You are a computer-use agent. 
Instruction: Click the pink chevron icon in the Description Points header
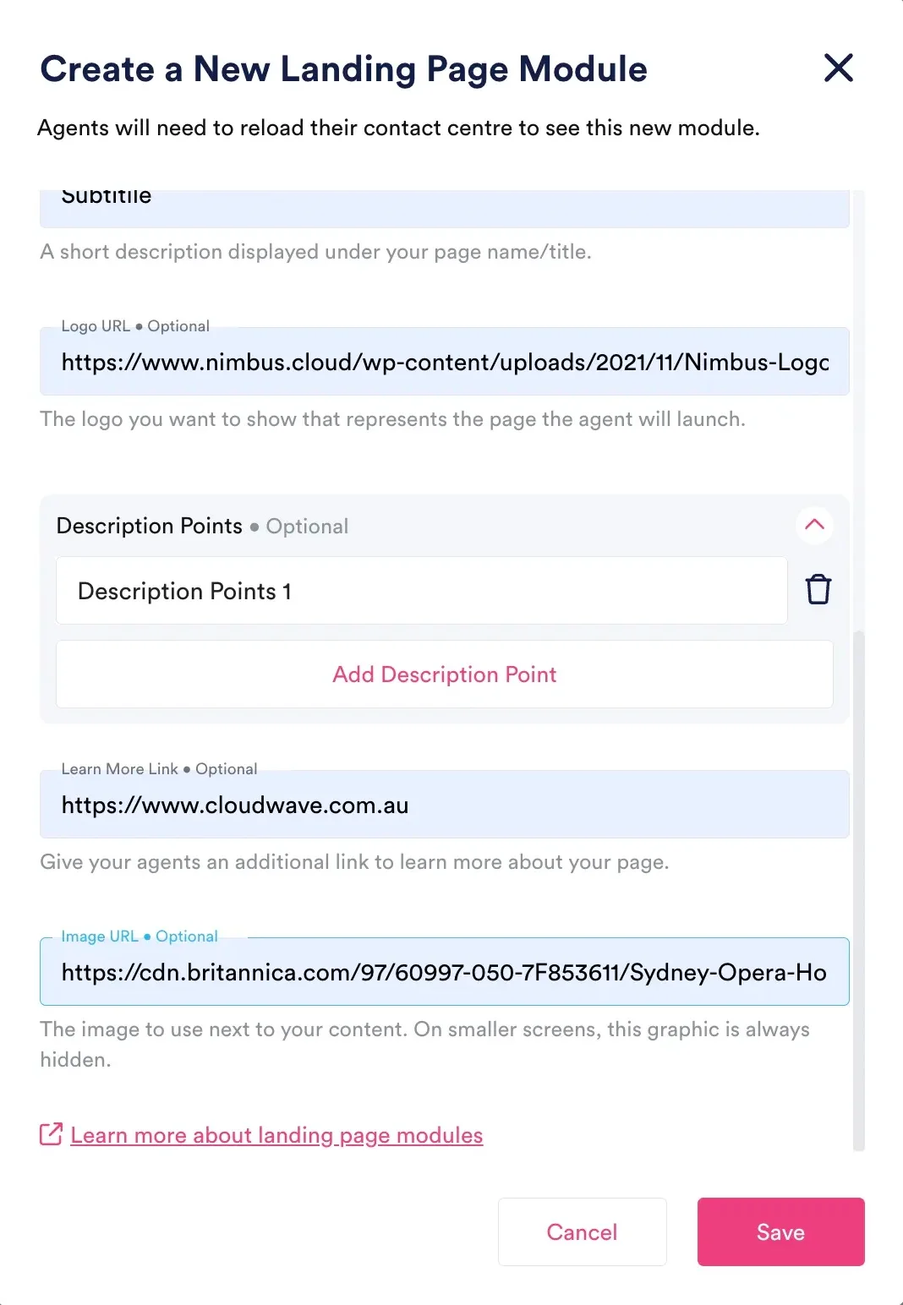[x=814, y=526]
